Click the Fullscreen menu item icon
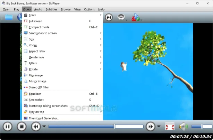Viewport: 213px width, 140px height. (x=26, y=21)
